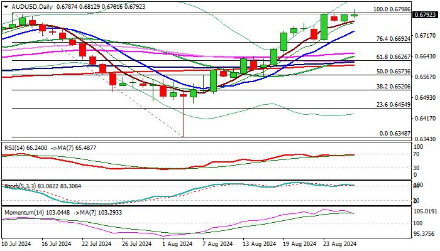
Task: Click the 19 Aug 2024 date label
Action: tap(299, 243)
